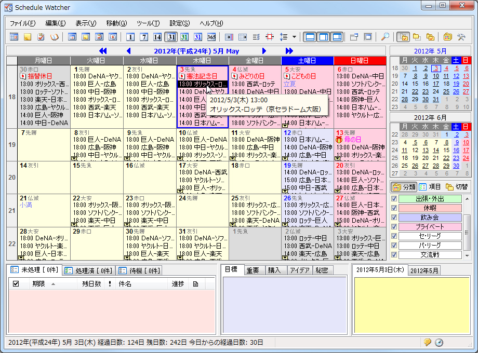
Task: Toggle the セ・リーグ category checkbox
Action: click(x=394, y=235)
